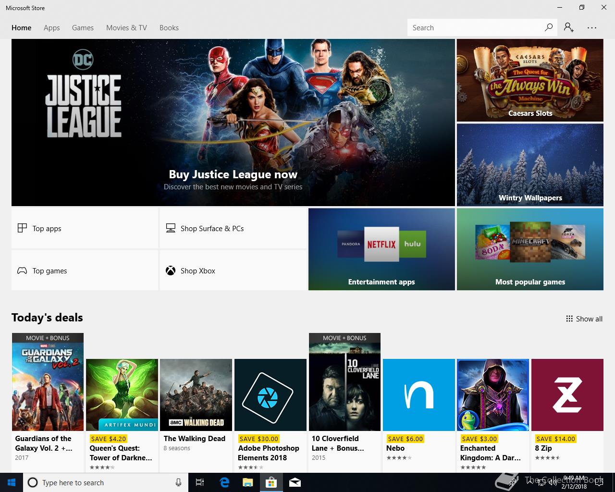Open the Caesars Slots tile
Image resolution: width=615 pixels, height=492 pixels.
tap(530, 80)
